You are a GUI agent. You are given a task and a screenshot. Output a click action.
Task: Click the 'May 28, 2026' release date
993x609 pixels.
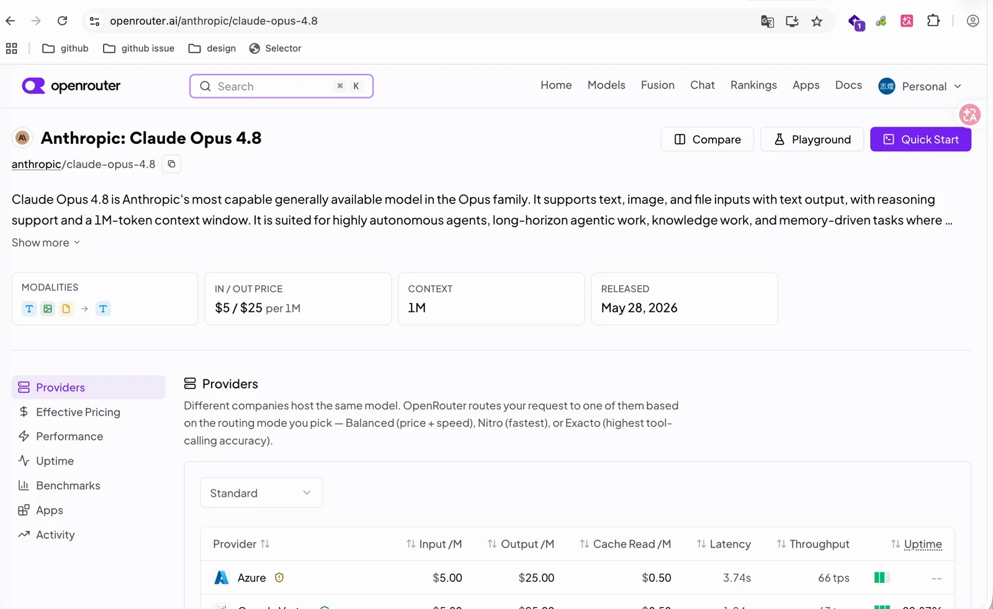[x=639, y=308]
